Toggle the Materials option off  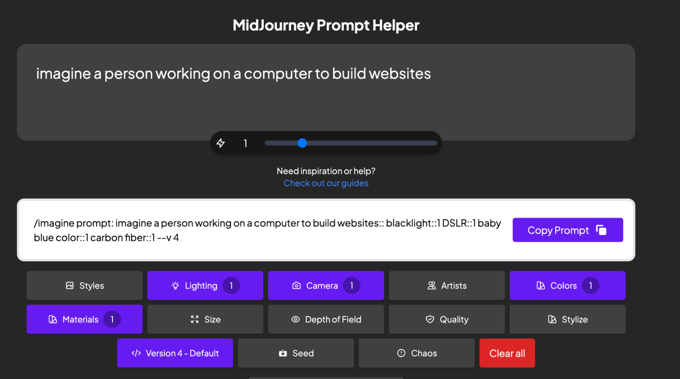85,319
